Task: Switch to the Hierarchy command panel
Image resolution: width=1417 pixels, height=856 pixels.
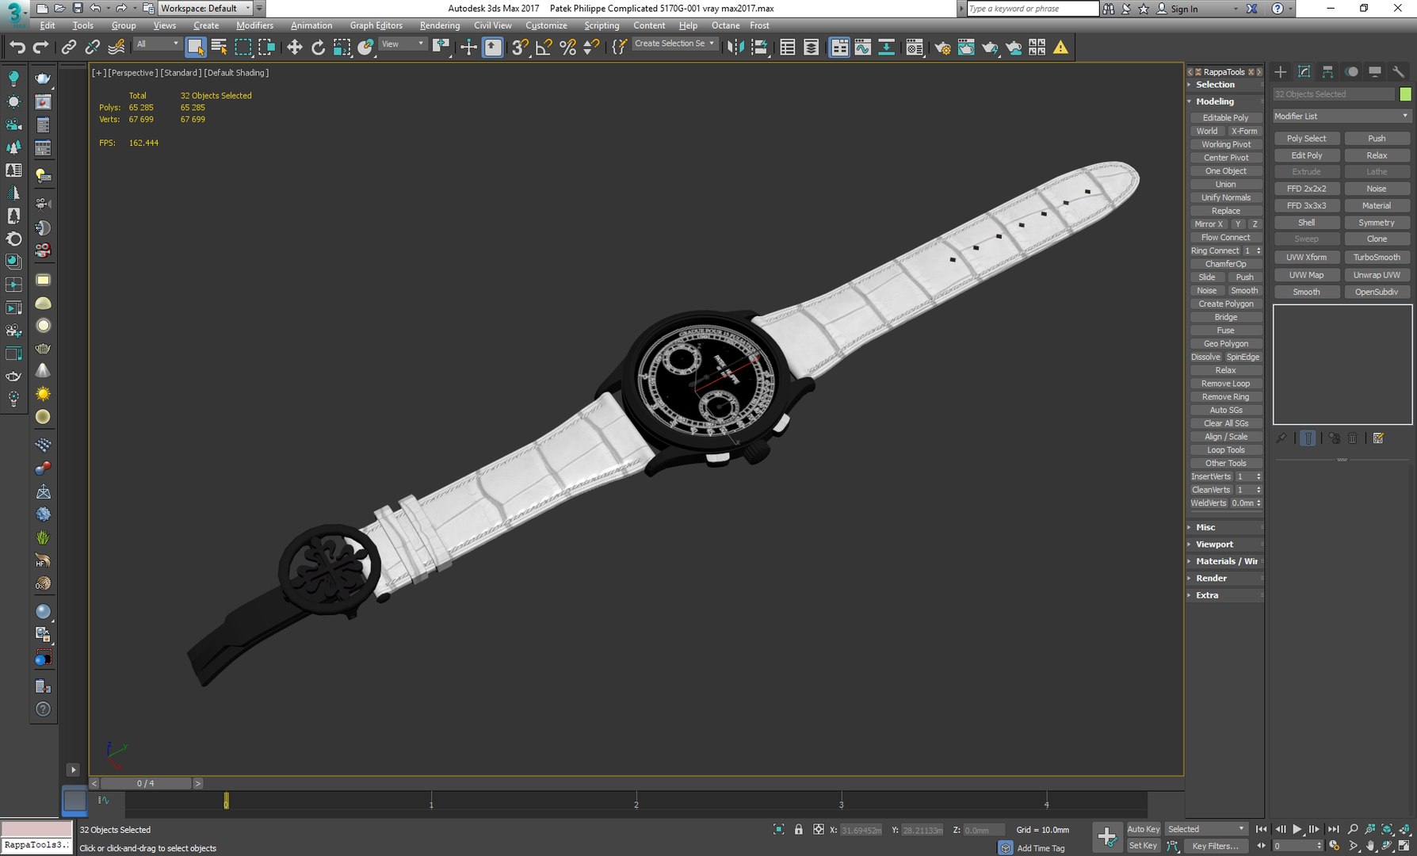Action: click(x=1327, y=72)
